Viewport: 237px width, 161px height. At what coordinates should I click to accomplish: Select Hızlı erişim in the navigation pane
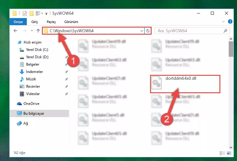coord(32,42)
